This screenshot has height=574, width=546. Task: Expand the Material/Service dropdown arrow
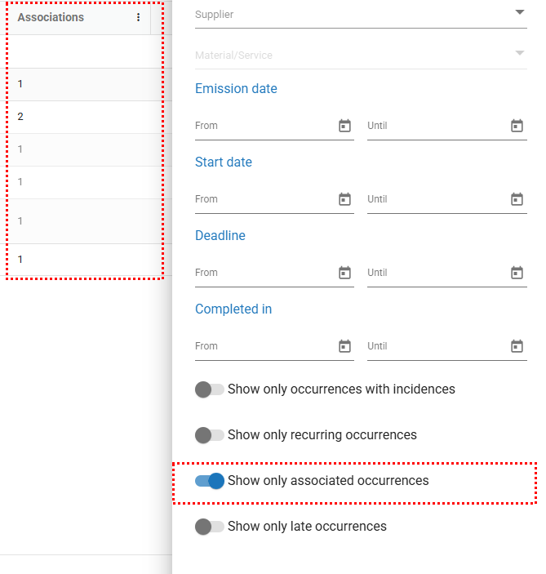tap(520, 53)
